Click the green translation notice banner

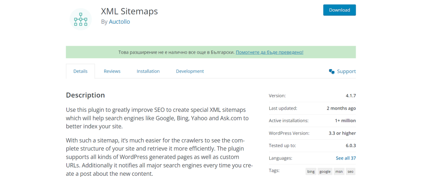click(166, 52)
